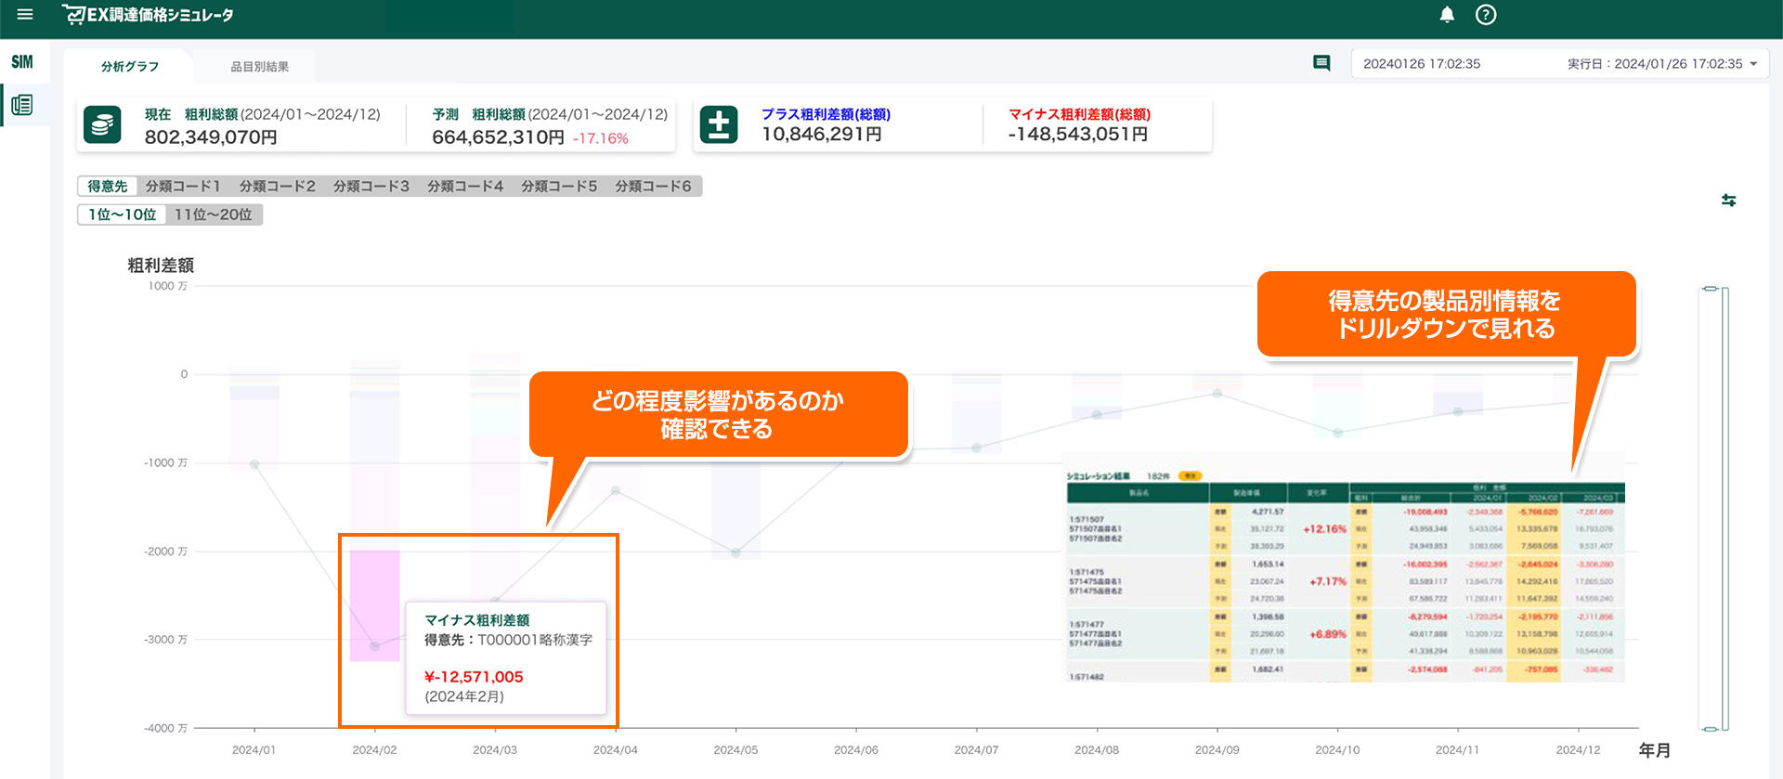Screen dimensions: 1783x779
Task: Click the マイナス粗利差額(総額) label
Action: [x=1079, y=114]
